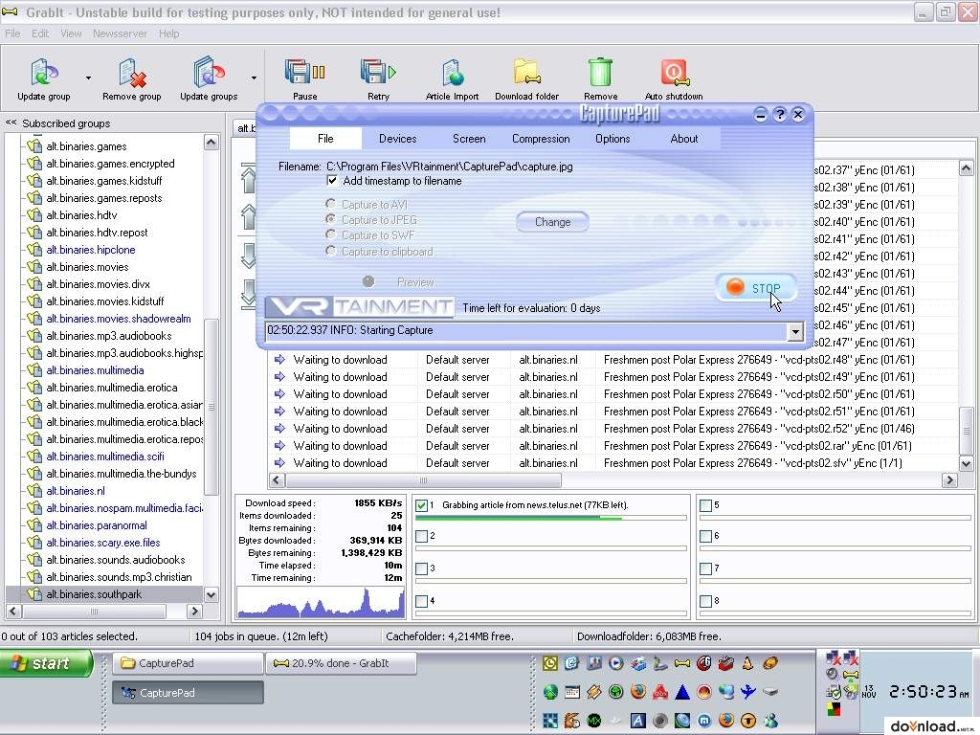Click the Update groups toolbar icon

pos(209,73)
